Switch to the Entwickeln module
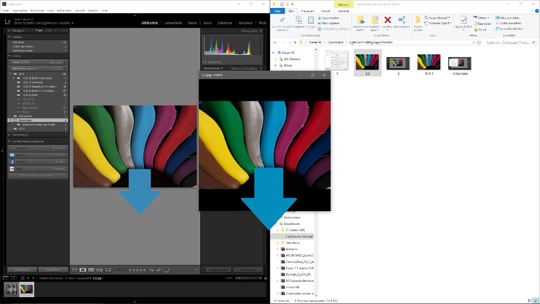Image resolution: width=540 pixels, height=304 pixels. point(173,23)
